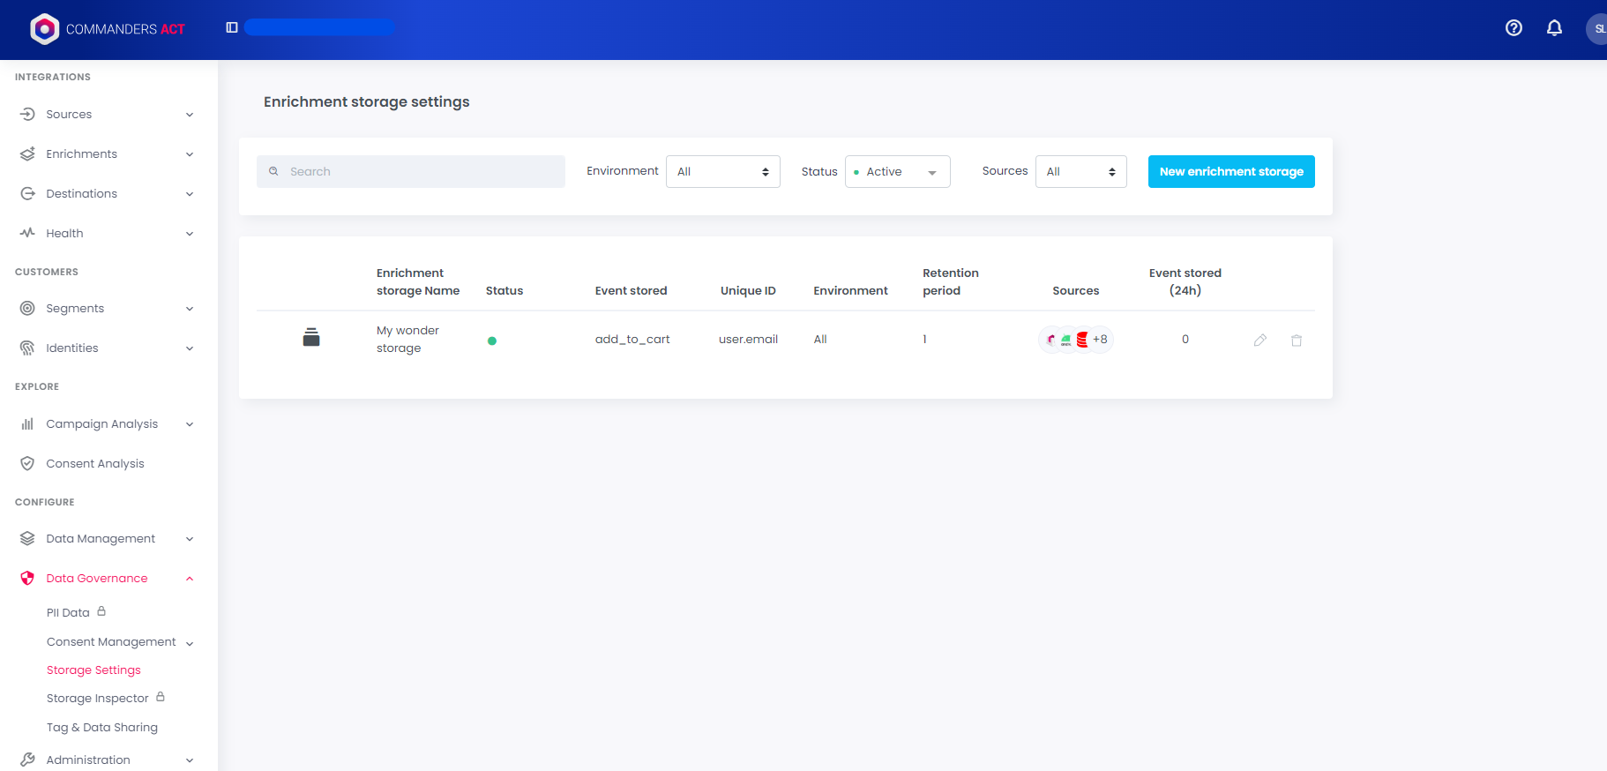Click the help question mark icon
1607x771 pixels.
point(1514,28)
